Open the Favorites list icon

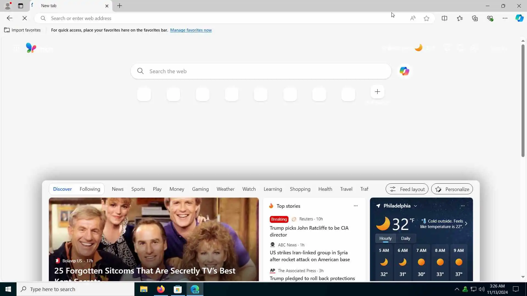460,18
